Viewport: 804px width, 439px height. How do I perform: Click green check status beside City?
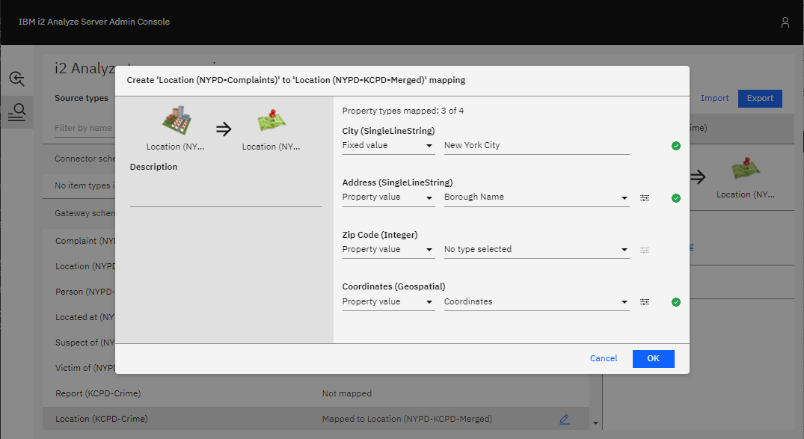(x=676, y=146)
